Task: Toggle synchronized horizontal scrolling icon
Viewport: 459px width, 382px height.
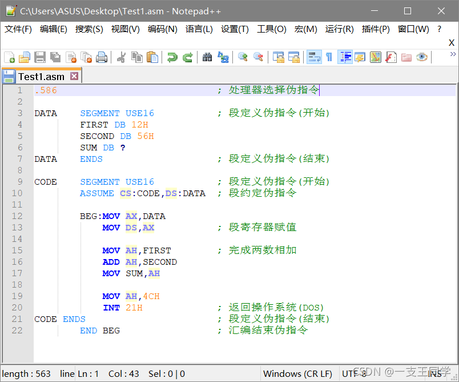Action: (x=294, y=57)
